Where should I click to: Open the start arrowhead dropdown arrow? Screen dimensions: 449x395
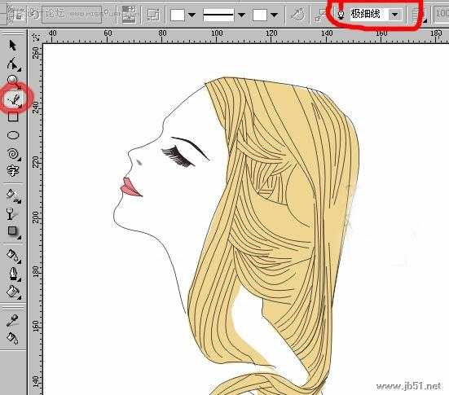click(x=191, y=15)
